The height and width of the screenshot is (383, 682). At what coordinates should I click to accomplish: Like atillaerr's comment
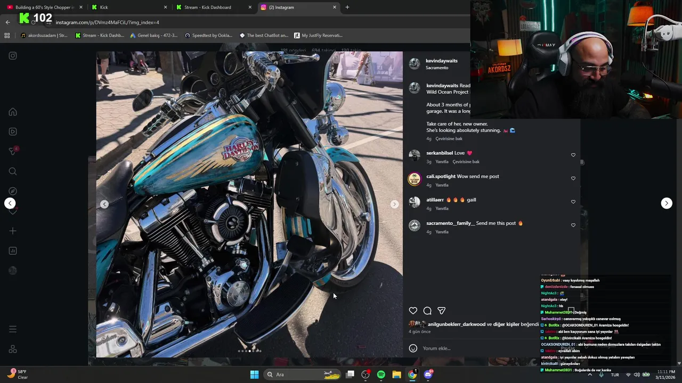point(573,202)
